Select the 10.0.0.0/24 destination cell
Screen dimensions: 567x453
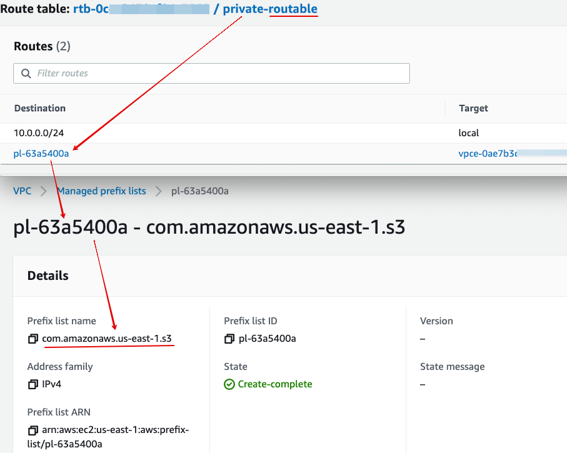click(37, 133)
